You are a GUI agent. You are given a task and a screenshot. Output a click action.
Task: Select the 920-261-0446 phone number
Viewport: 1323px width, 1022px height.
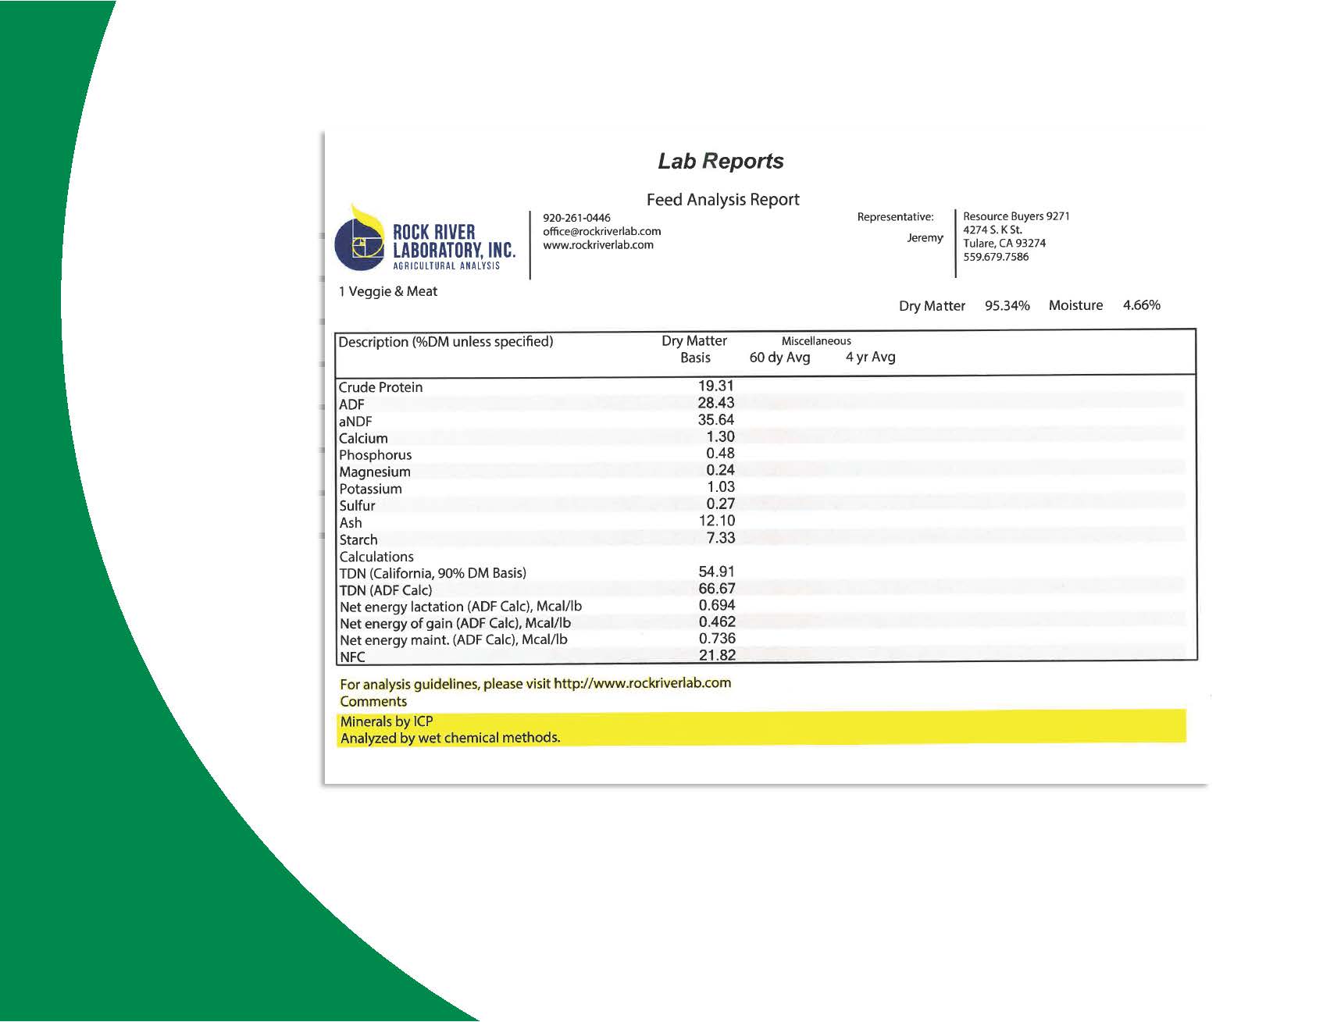(576, 218)
